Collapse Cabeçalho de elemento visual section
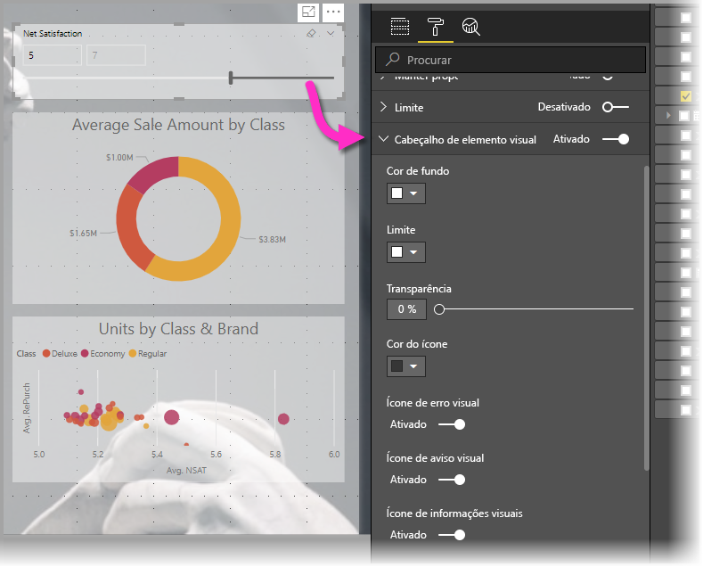The image size is (703, 567). click(383, 139)
